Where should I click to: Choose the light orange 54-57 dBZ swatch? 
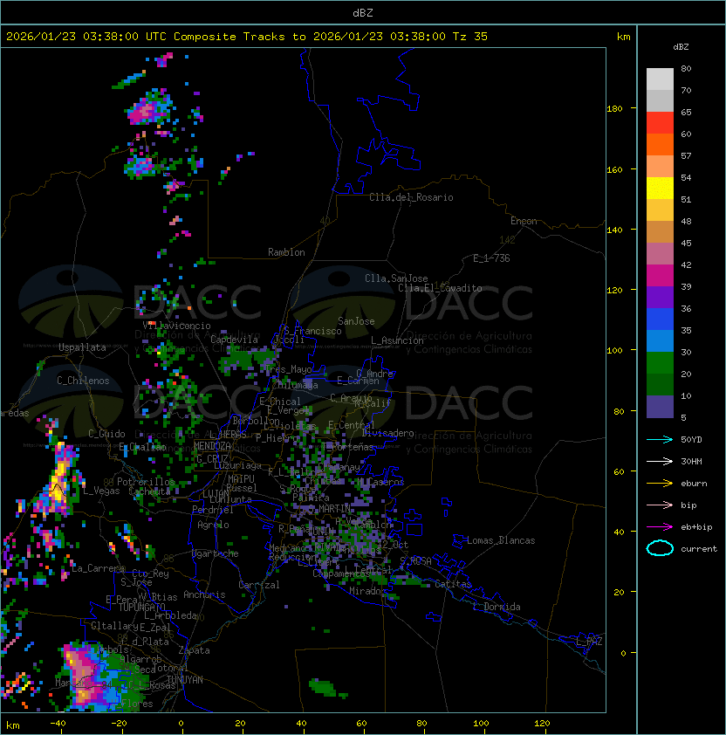pyautogui.click(x=660, y=167)
